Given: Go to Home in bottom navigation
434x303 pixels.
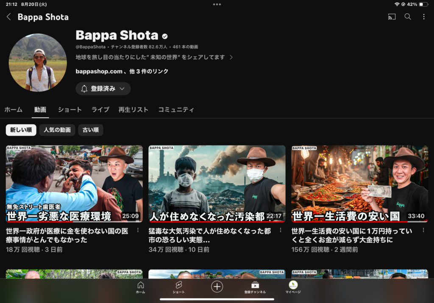Looking at the screenshot, I should point(140,287).
